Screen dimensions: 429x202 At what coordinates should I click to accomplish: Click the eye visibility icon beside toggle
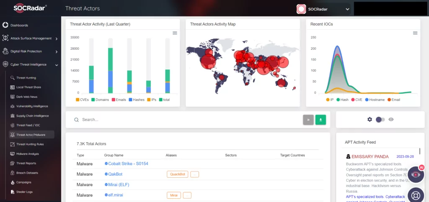(x=391, y=119)
